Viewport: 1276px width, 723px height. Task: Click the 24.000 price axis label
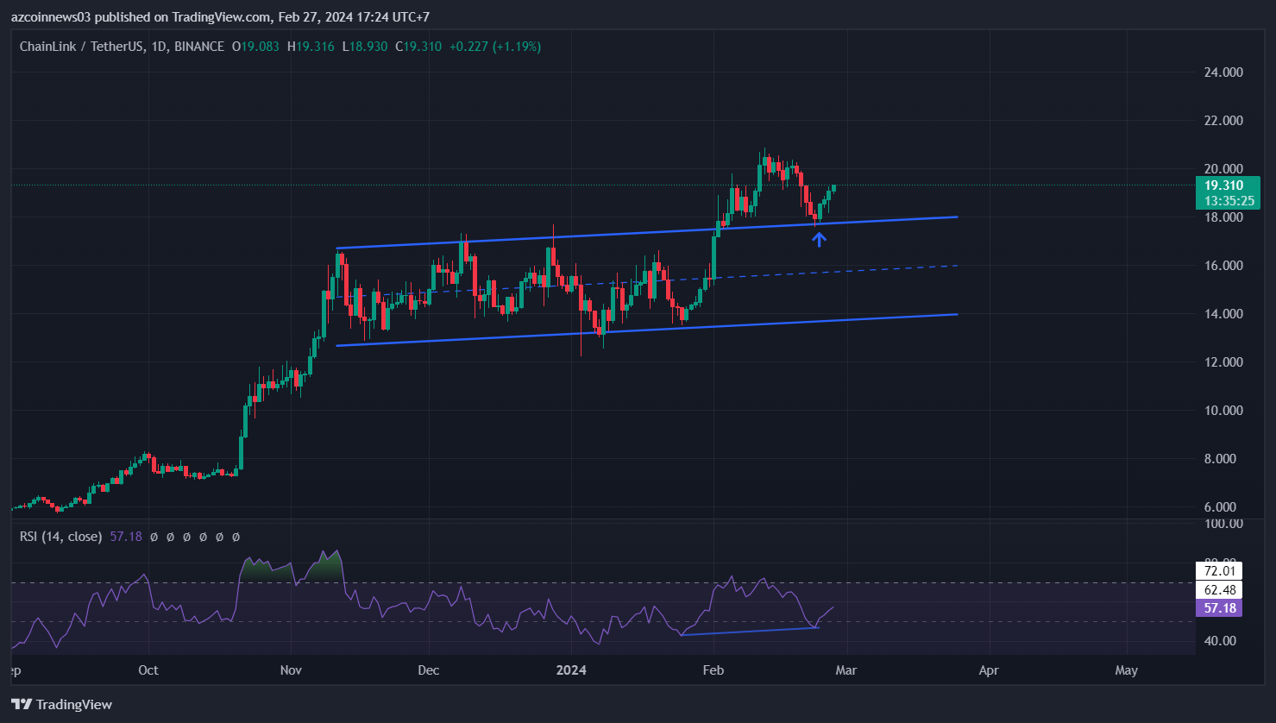pyautogui.click(x=1223, y=72)
